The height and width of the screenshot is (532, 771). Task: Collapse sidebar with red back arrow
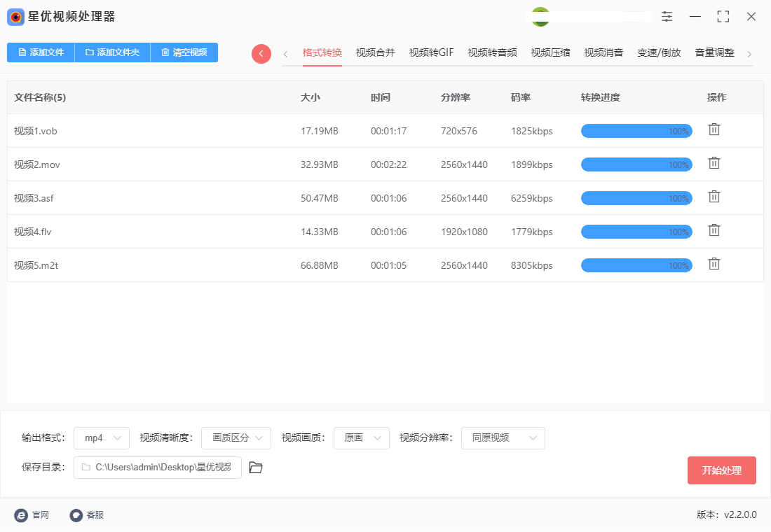pyautogui.click(x=261, y=54)
